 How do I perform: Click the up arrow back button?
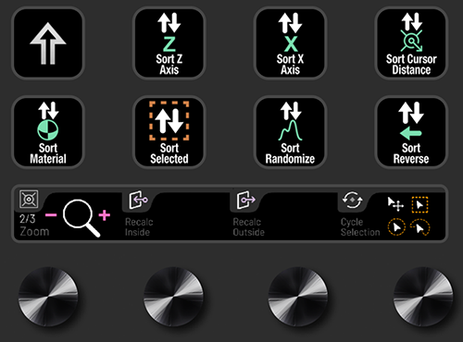click(x=48, y=43)
